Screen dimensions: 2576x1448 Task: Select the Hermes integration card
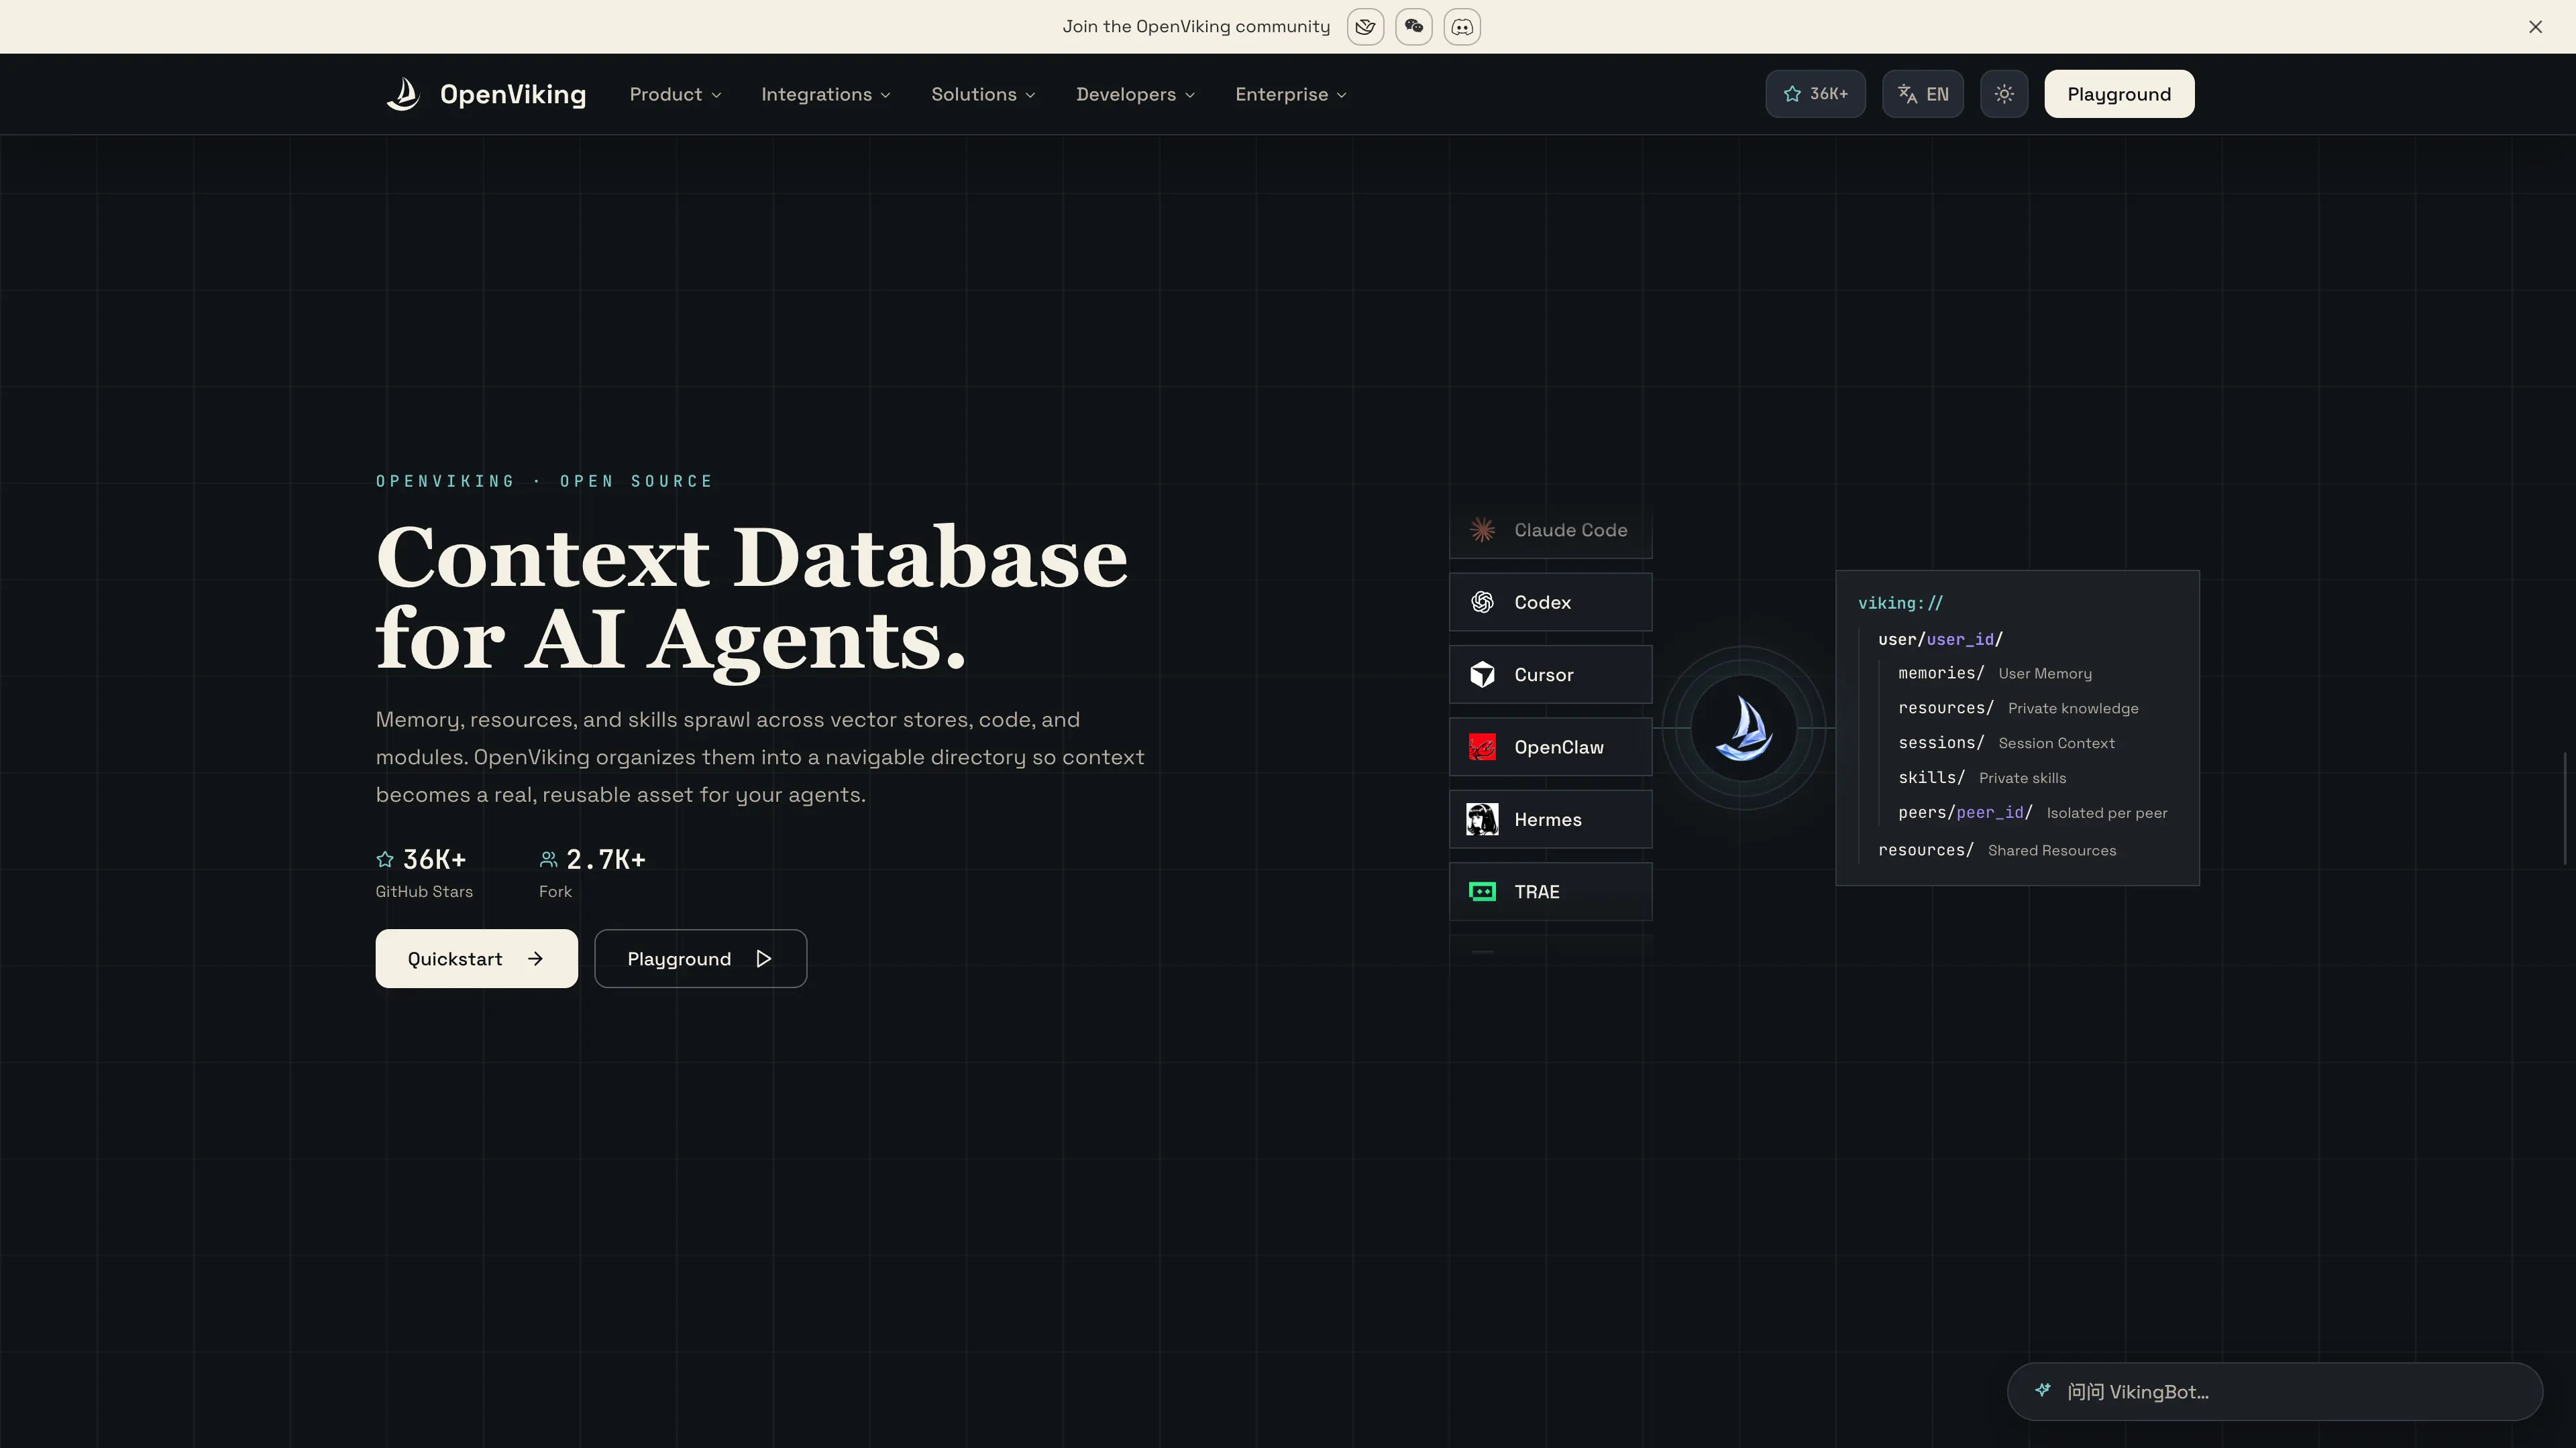(x=1550, y=819)
